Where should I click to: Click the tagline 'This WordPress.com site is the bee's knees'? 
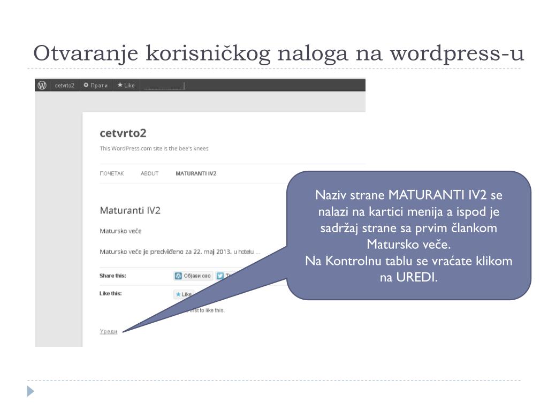154,149
